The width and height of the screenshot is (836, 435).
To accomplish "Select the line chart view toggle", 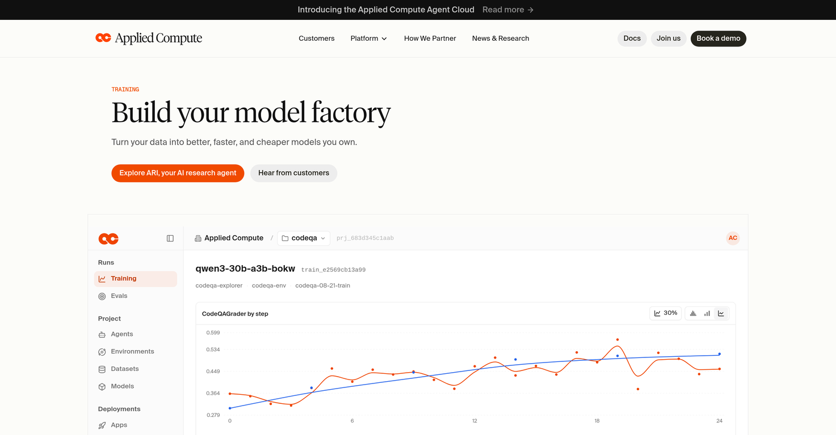I will (x=721, y=313).
